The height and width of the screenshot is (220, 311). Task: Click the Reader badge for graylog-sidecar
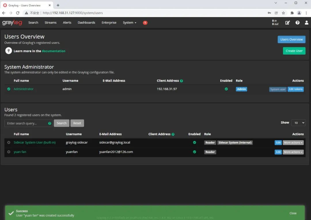pyautogui.click(x=210, y=142)
